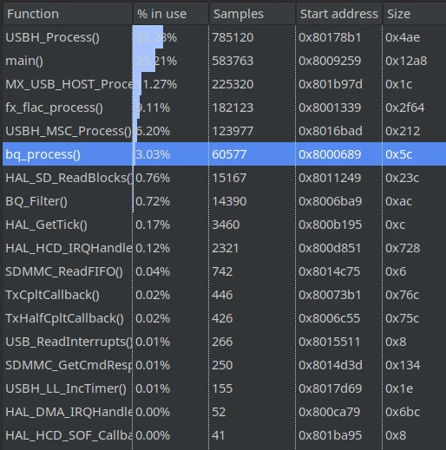Select the TxHalfCpltCallback() function row

[224, 318]
